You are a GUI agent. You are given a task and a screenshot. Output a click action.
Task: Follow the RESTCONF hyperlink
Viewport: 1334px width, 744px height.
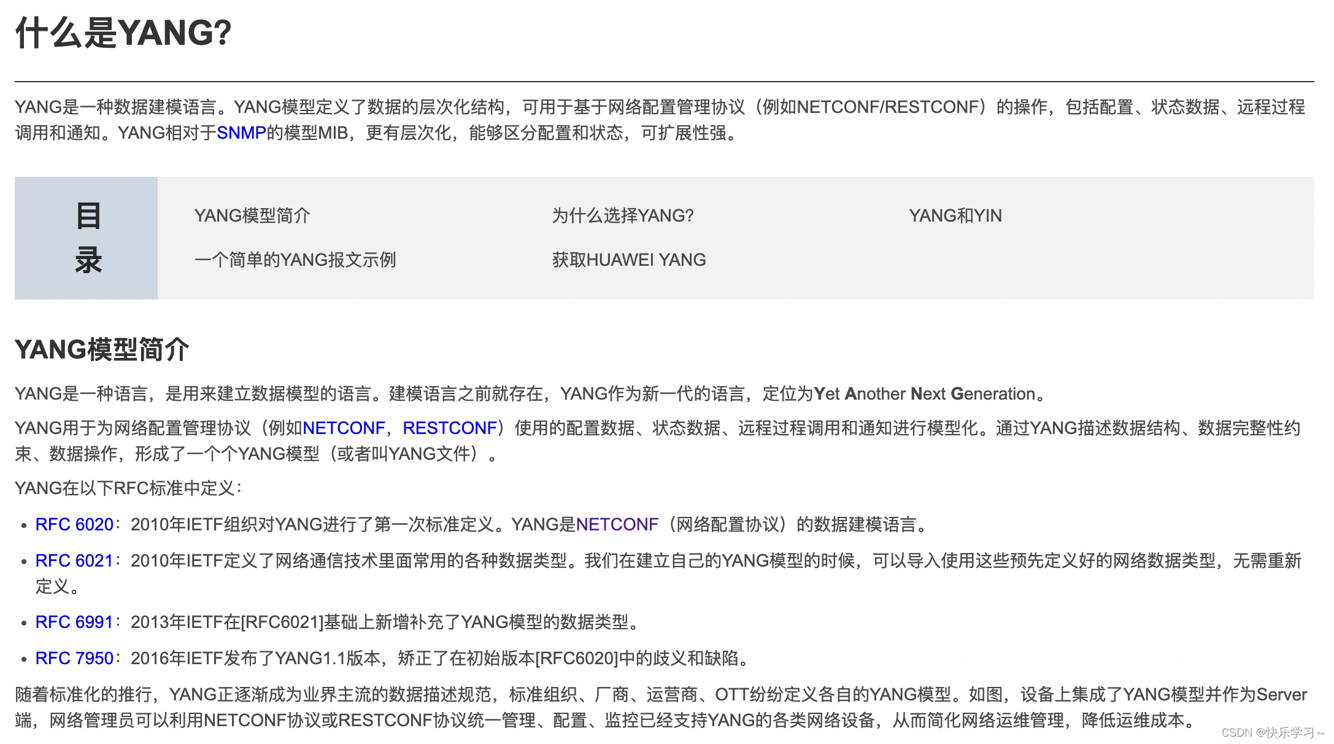(x=449, y=428)
